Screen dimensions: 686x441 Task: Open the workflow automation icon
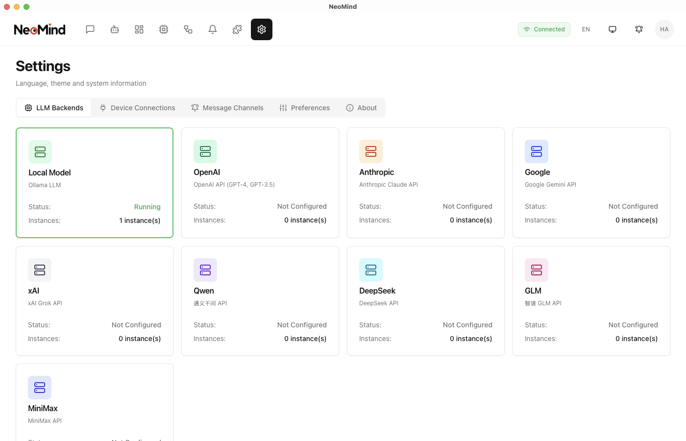(x=188, y=29)
